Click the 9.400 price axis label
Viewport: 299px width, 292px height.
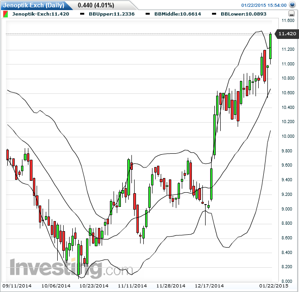287,180
